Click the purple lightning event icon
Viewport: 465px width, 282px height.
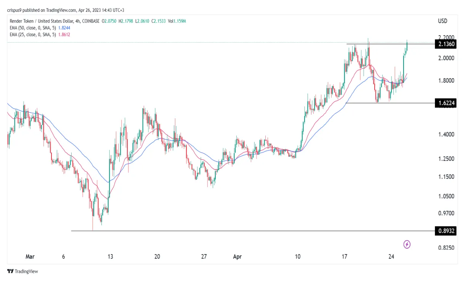tap(406, 244)
